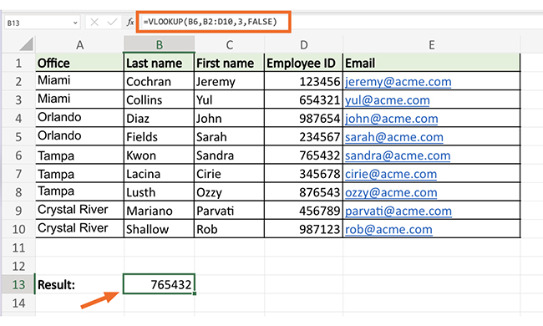Image resolution: width=543 pixels, height=326 pixels.
Task: Select the Tampa cell in row 7
Action: click(79, 174)
